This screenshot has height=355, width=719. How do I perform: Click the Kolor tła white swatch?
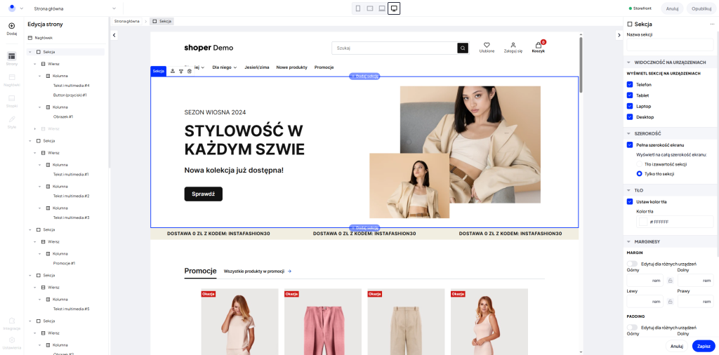[x=642, y=222]
